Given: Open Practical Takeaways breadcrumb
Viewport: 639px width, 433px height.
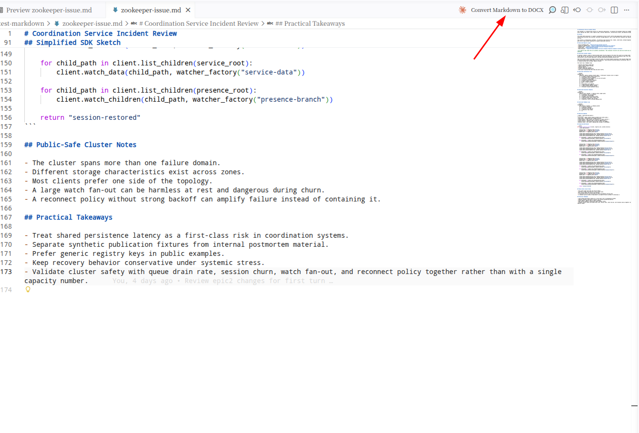Looking at the screenshot, I should tap(310, 23).
